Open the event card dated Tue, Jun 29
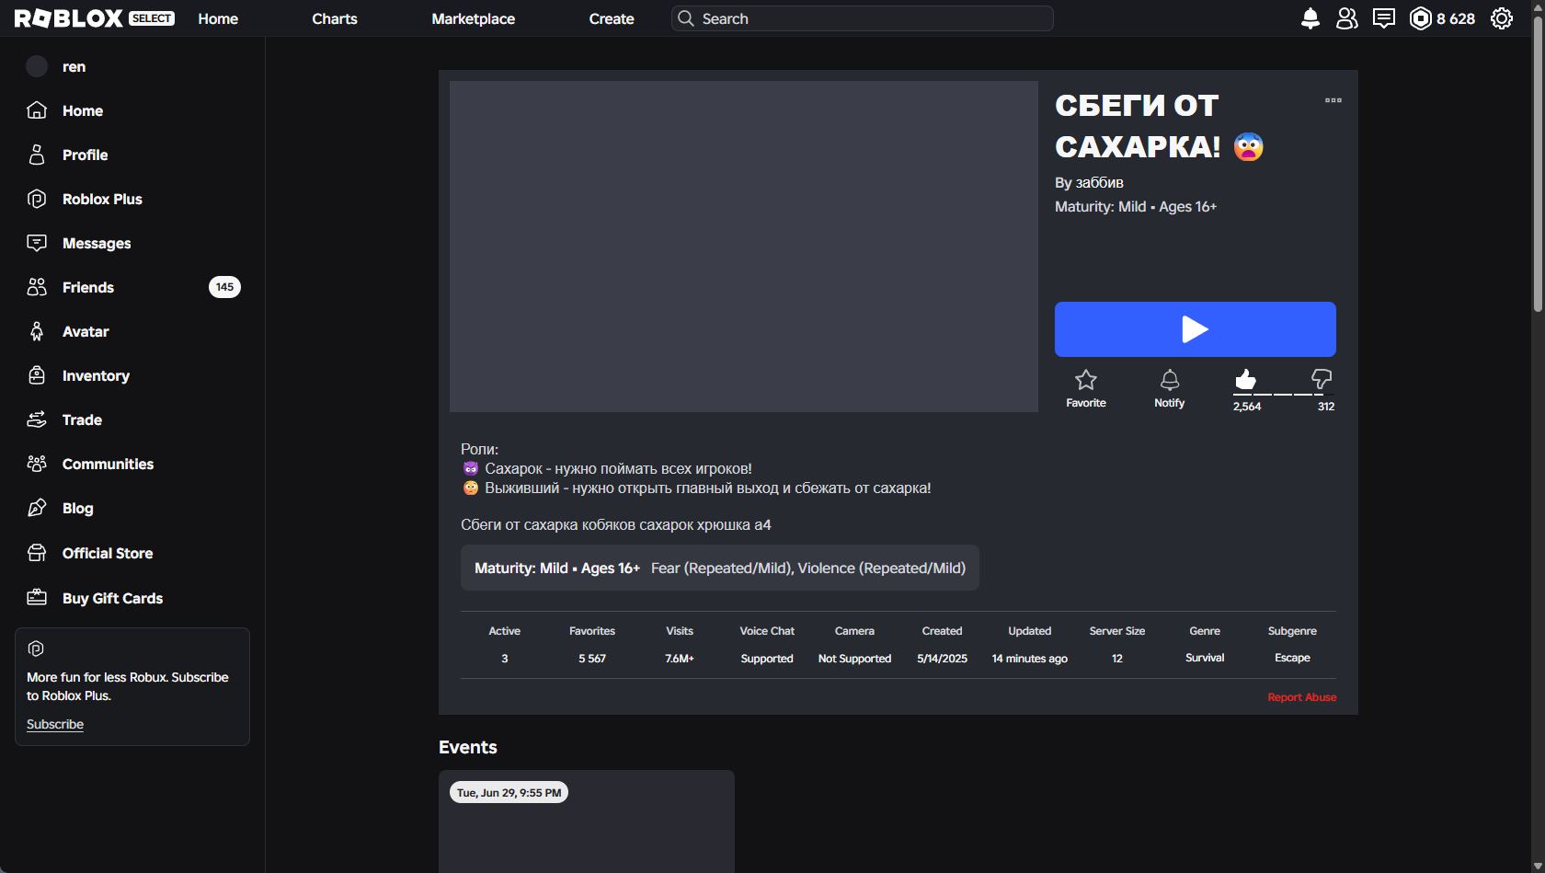Image resolution: width=1545 pixels, height=873 pixels. tap(587, 821)
